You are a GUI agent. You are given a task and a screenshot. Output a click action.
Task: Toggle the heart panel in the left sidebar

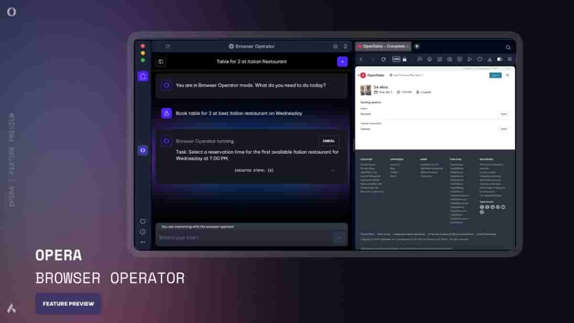click(142, 222)
